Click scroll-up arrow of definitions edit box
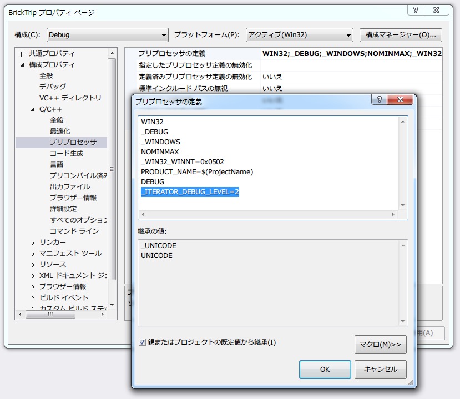This screenshot has height=399, width=460. pos(403,121)
